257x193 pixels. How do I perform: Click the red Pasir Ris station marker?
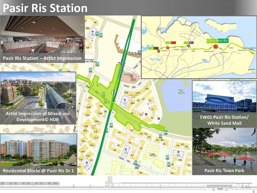tap(216, 47)
